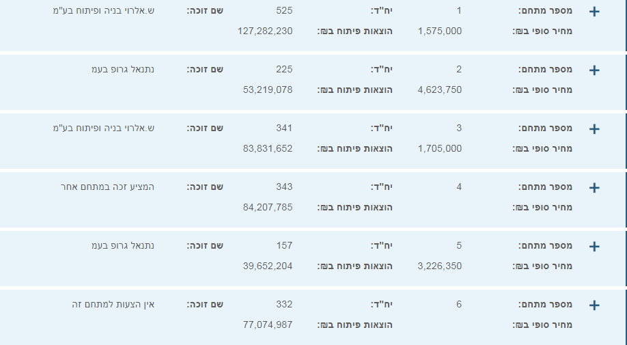The image size is (627, 345).
Task: Click housing units value 343
Action: [x=284, y=187]
